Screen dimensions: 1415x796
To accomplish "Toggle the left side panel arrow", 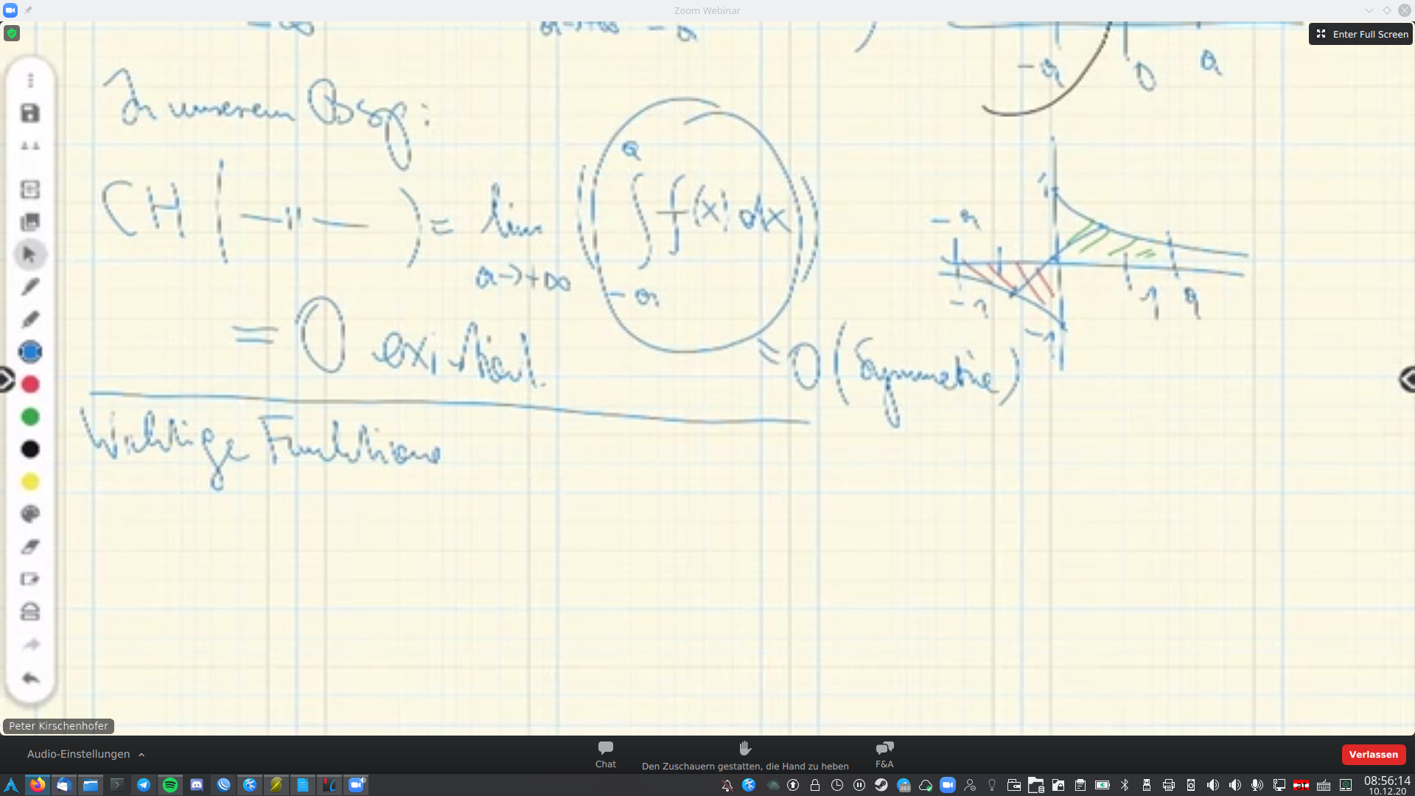I will pos(5,380).
